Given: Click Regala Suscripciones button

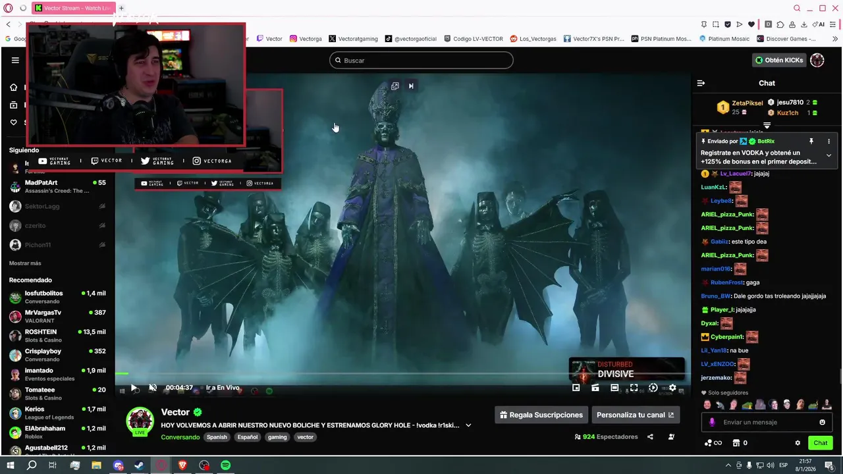Looking at the screenshot, I should tap(541, 415).
